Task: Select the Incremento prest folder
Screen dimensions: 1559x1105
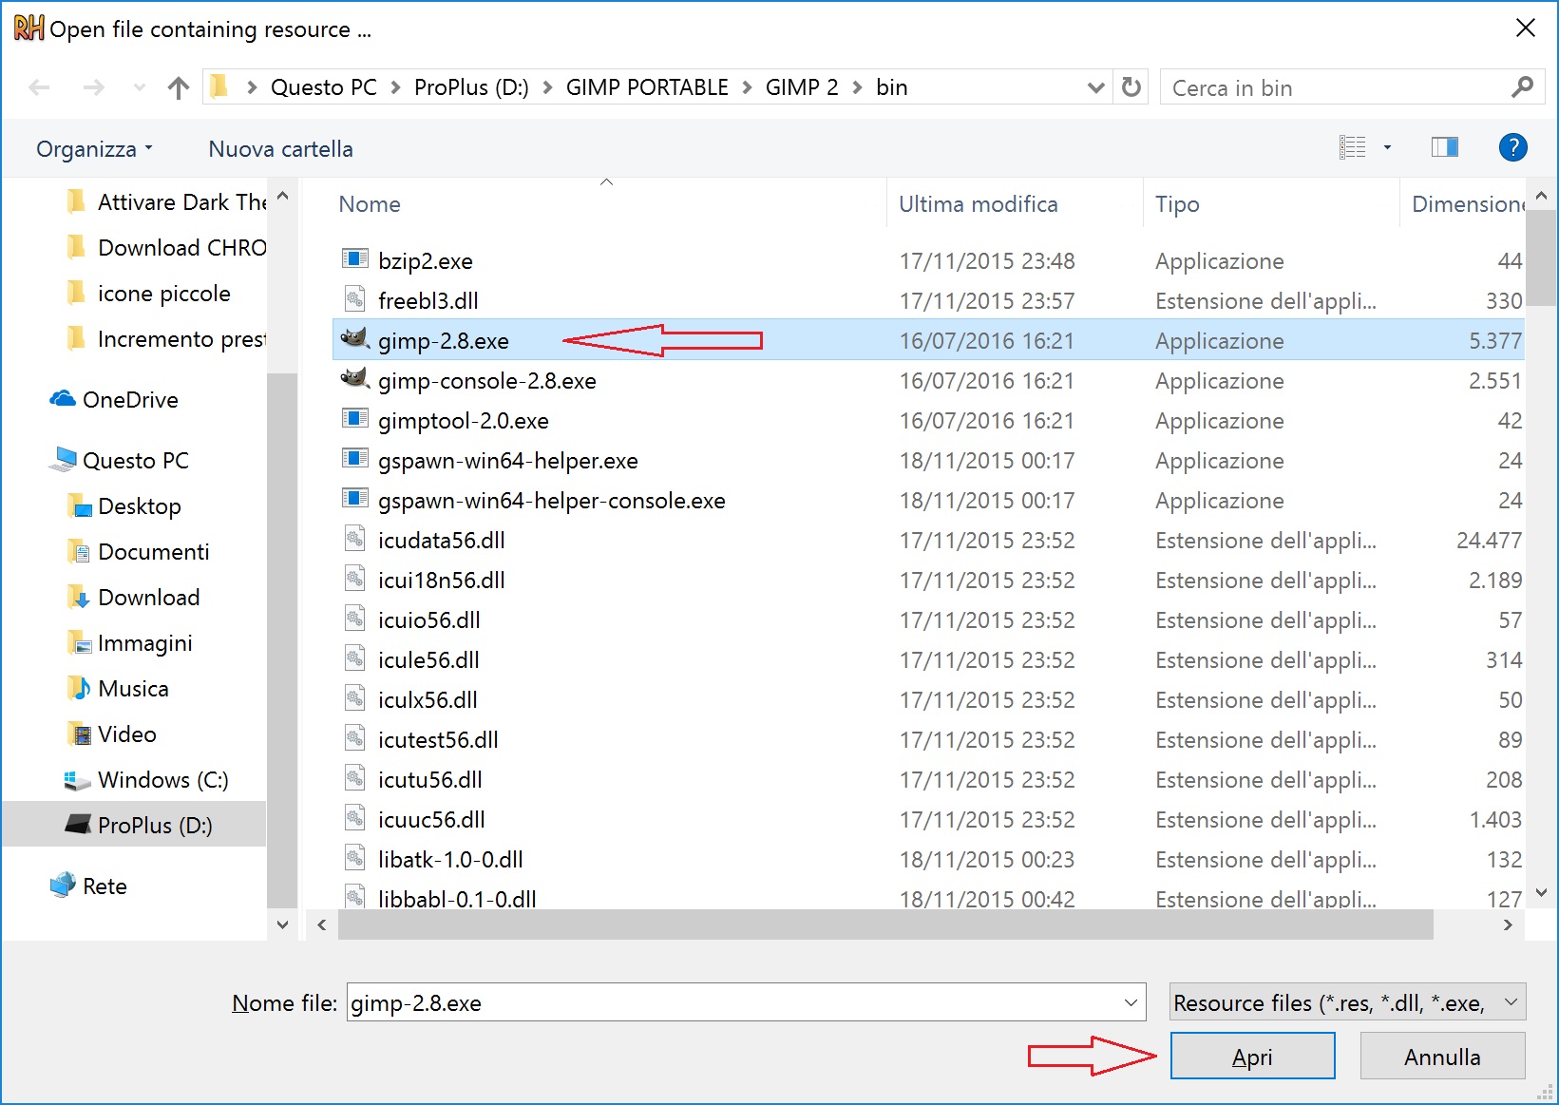Action: click(x=167, y=339)
